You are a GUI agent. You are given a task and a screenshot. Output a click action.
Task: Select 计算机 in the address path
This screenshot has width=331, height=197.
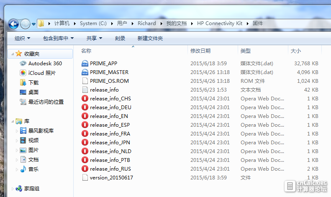click(x=62, y=23)
